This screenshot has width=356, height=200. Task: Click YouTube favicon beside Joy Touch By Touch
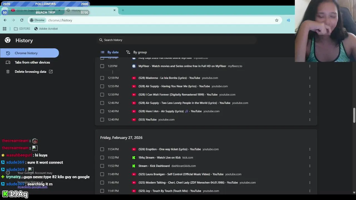pos(134,191)
